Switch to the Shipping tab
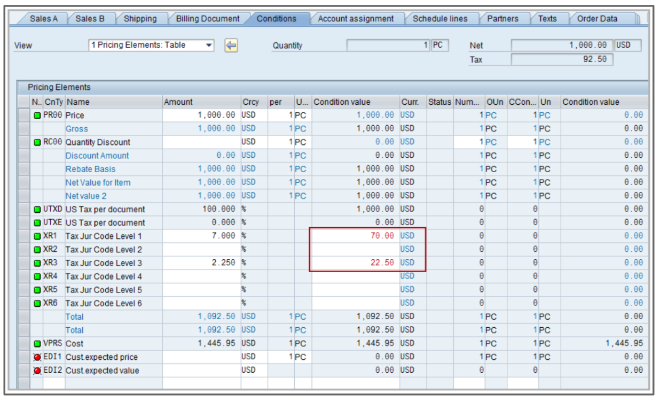This screenshot has height=401, width=660. click(140, 19)
